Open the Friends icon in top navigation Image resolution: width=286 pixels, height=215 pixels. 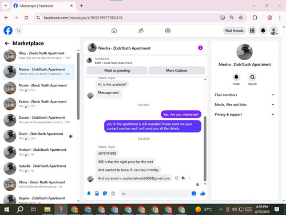coord(141,30)
